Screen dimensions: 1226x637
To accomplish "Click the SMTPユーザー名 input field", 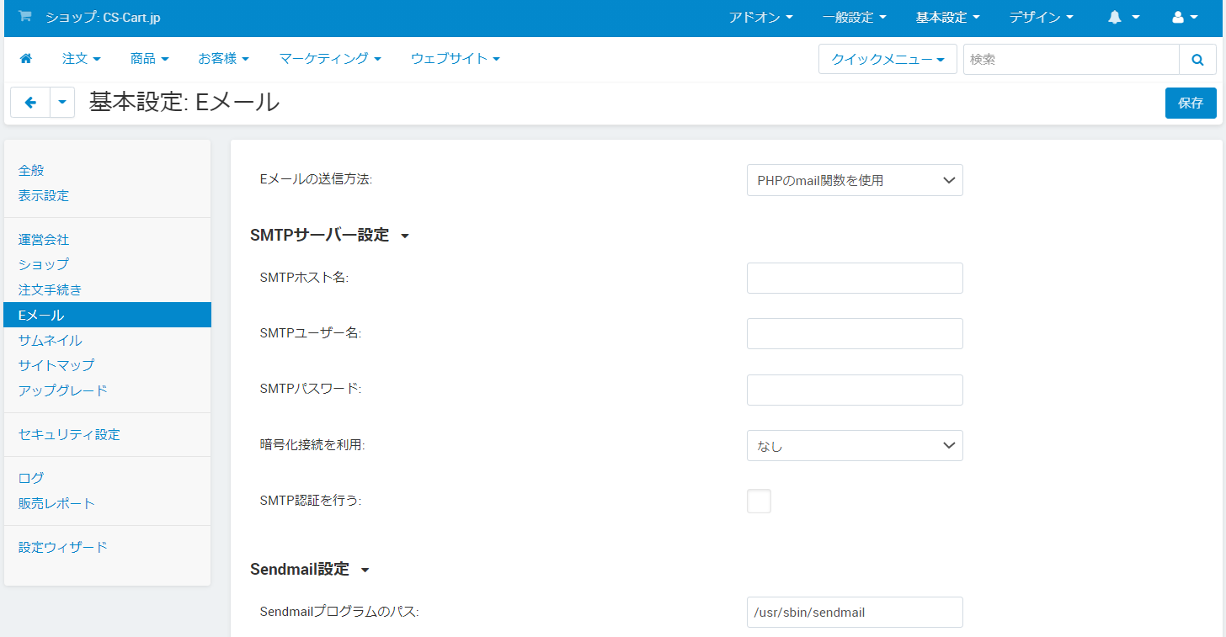I will [855, 333].
